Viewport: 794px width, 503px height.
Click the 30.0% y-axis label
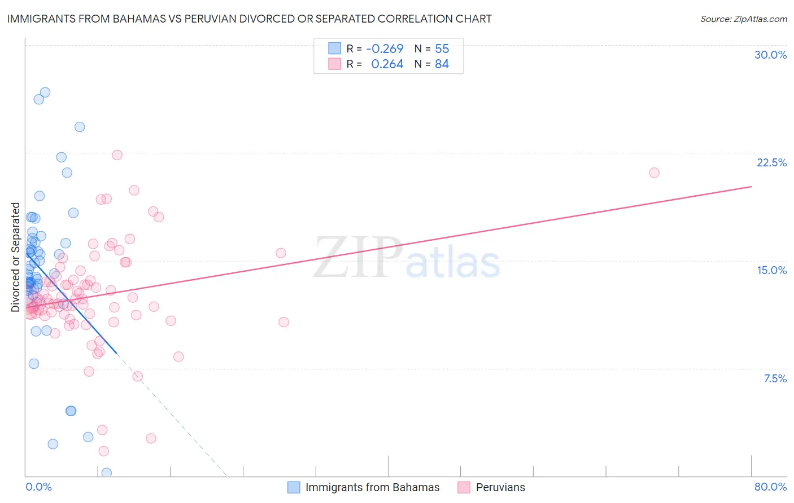tap(770, 55)
